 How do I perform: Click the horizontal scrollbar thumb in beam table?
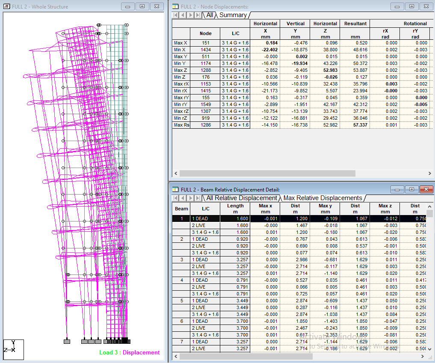click(x=246, y=356)
